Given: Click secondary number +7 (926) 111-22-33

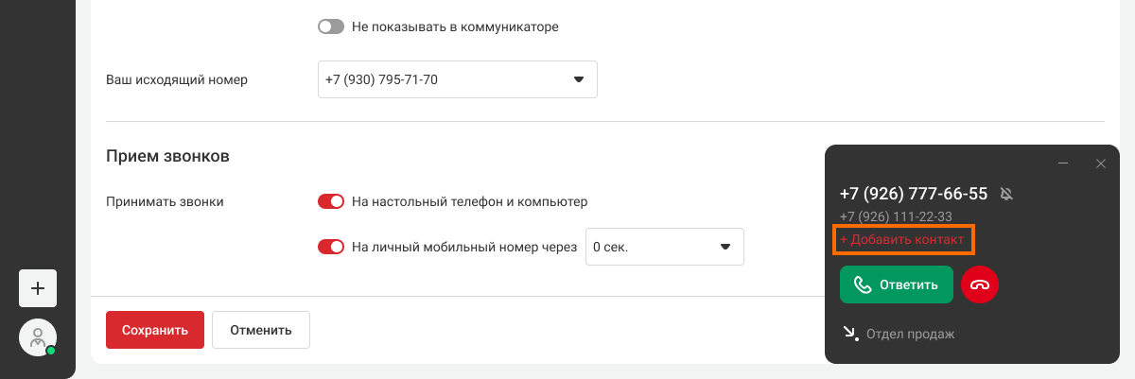Looking at the screenshot, I should [x=896, y=217].
